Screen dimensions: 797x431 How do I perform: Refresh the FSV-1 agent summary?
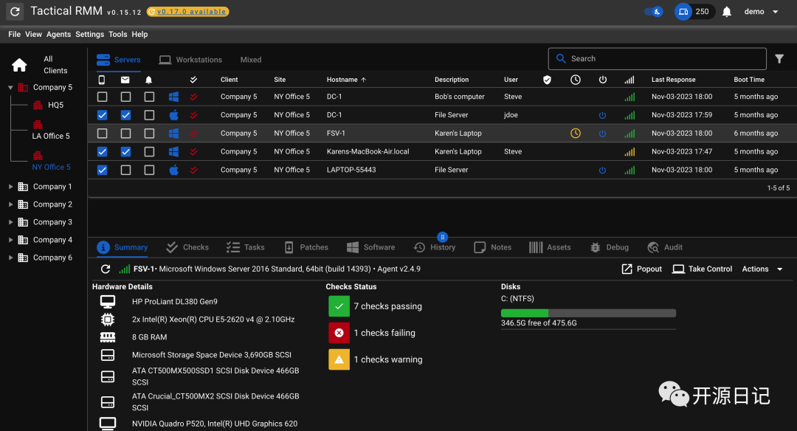pyautogui.click(x=106, y=269)
